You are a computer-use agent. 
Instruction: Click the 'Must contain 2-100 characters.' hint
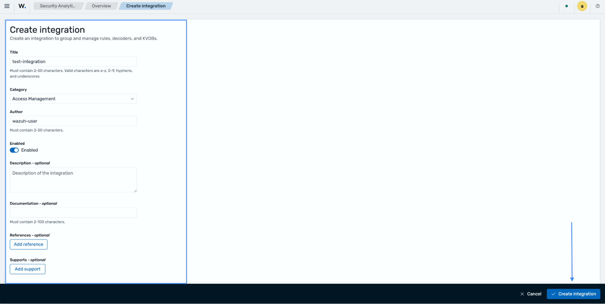(x=38, y=222)
